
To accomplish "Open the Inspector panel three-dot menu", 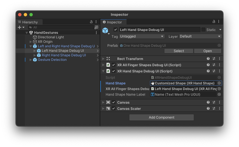I will [219, 22].
